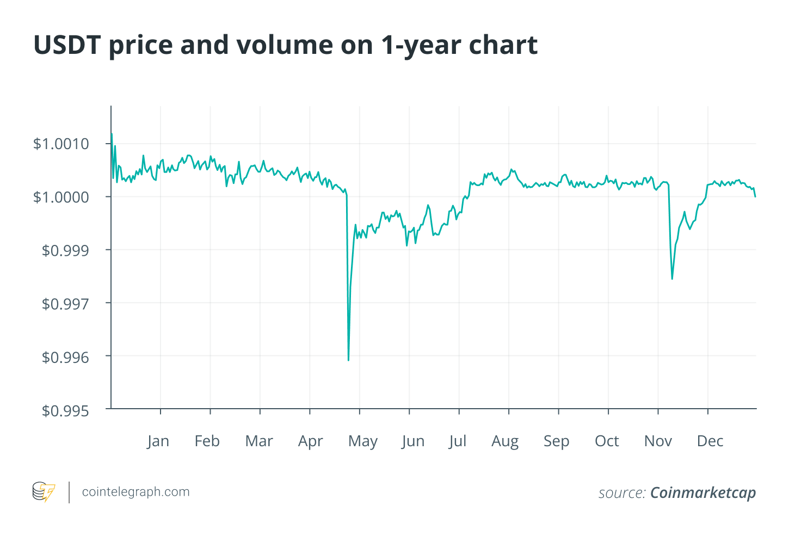Image resolution: width=789 pixels, height=536 pixels.
Task: Select the May label on x-axis
Action: [363, 441]
